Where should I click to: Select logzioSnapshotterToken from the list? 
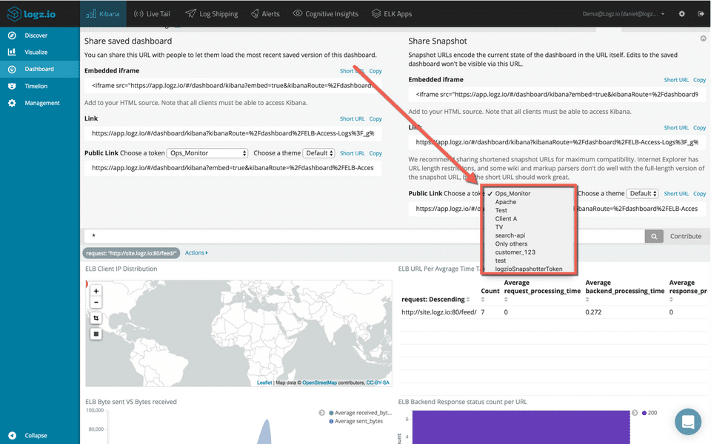(x=529, y=269)
